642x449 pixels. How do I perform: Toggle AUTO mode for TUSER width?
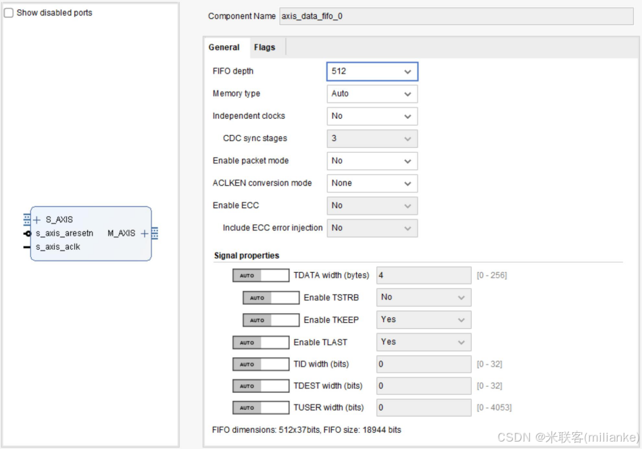(x=260, y=407)
